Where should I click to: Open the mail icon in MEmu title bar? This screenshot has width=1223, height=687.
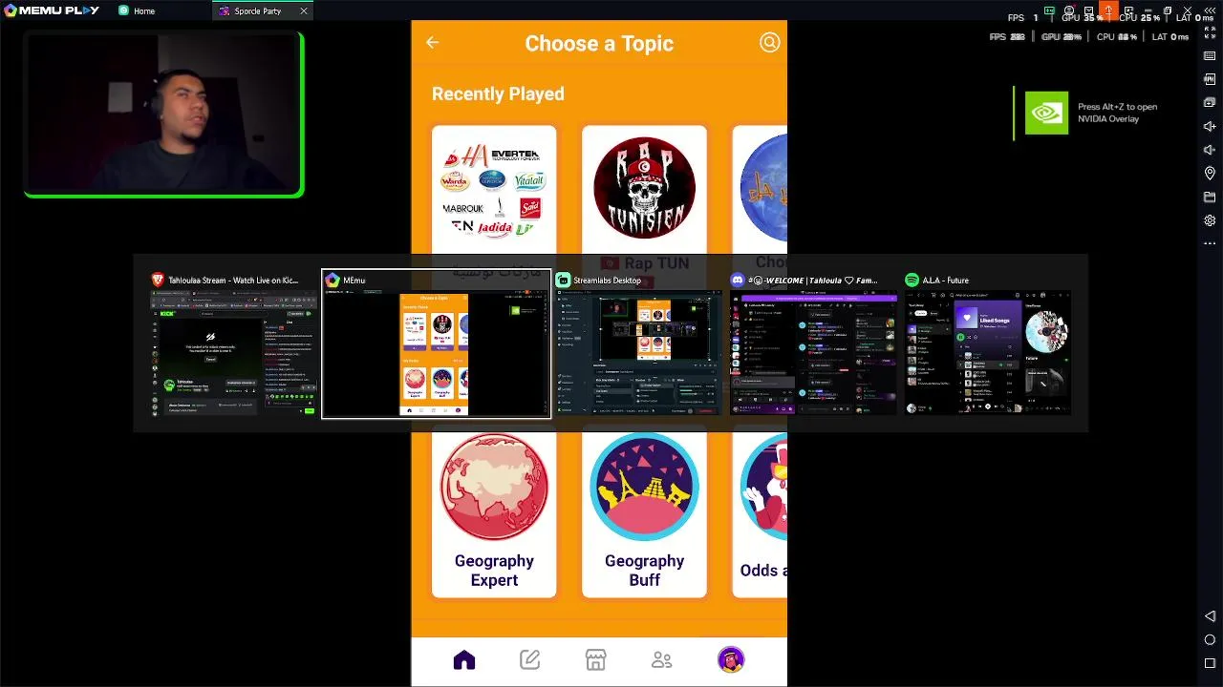(1089, 10)
